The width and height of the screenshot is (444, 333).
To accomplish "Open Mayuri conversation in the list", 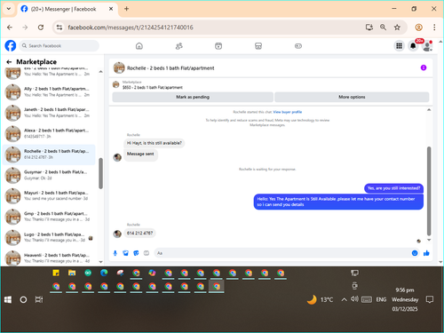I will coord(49,195).
